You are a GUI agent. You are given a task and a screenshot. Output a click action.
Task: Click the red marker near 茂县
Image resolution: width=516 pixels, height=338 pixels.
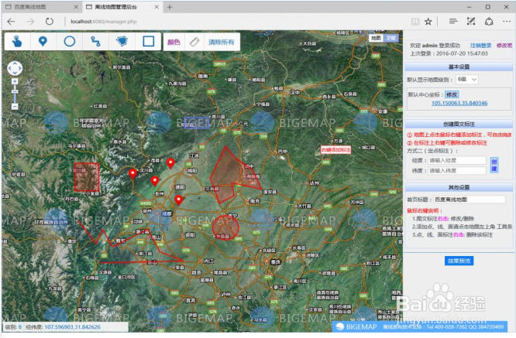[170, 163]
